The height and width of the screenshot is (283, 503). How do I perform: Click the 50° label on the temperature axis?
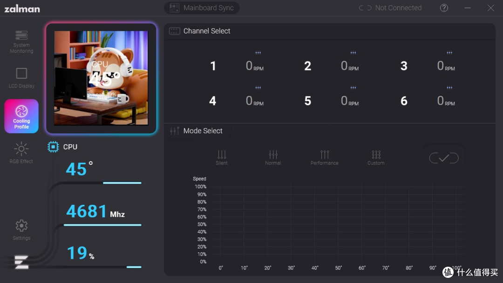[339, 268]
